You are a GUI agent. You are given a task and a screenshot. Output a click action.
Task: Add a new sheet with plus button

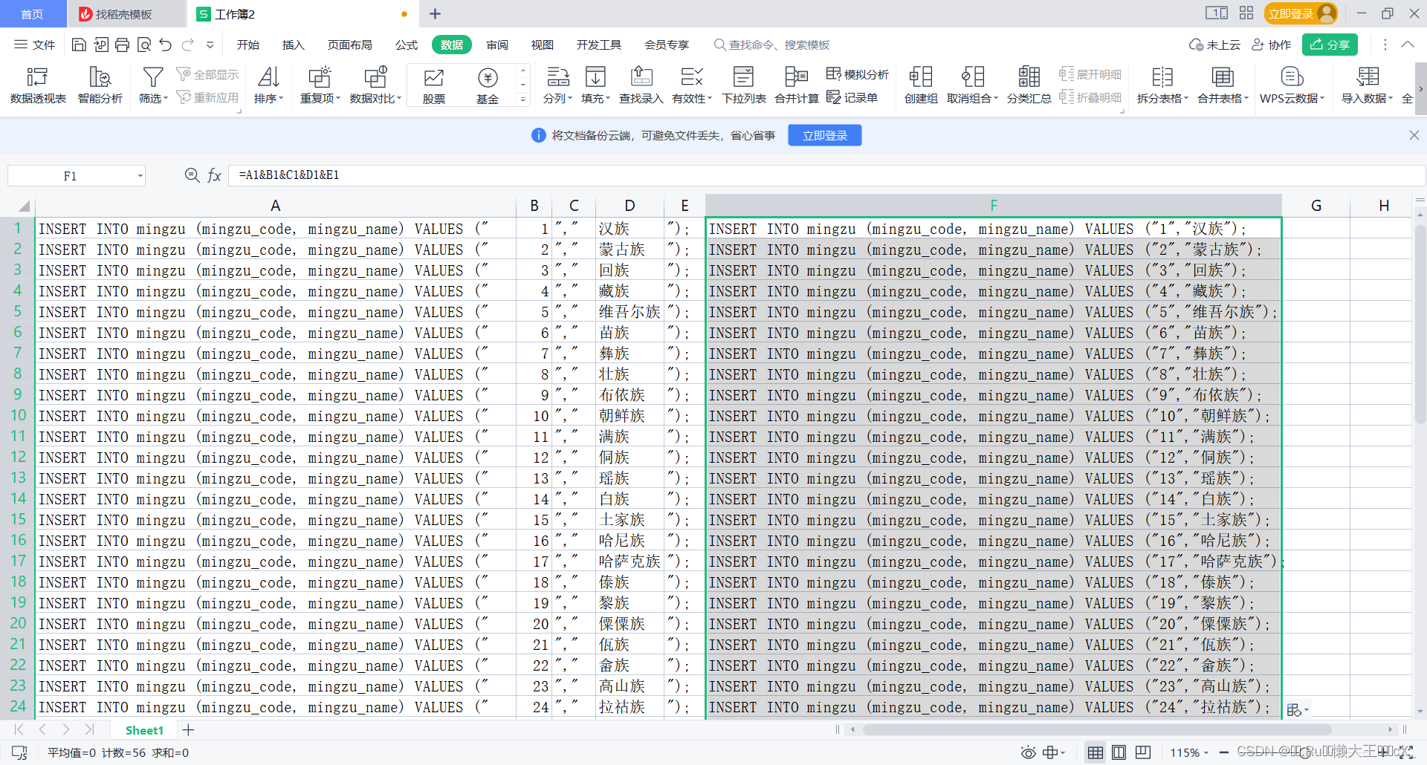(189, 730)
